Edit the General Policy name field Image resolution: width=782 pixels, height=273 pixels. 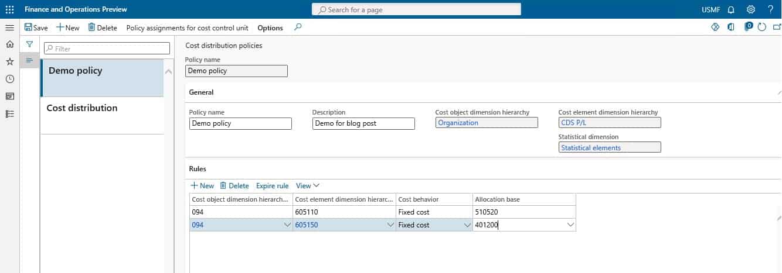[240, 123]
